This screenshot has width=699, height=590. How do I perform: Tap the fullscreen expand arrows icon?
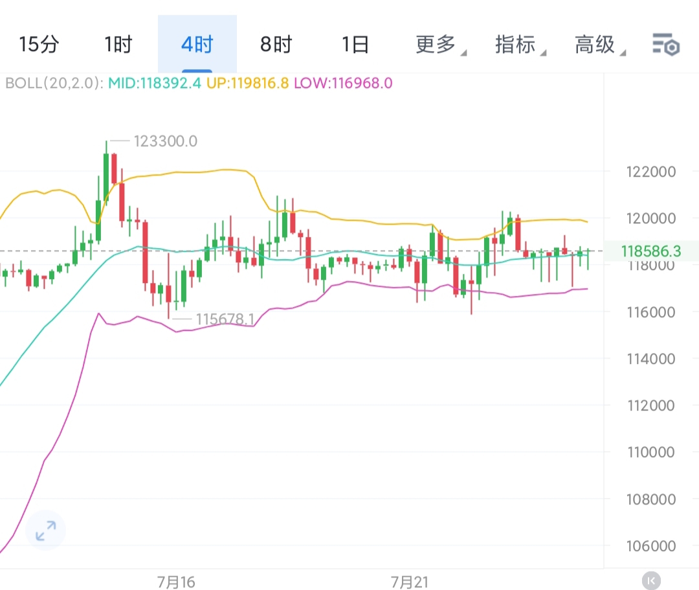[45, 531]
